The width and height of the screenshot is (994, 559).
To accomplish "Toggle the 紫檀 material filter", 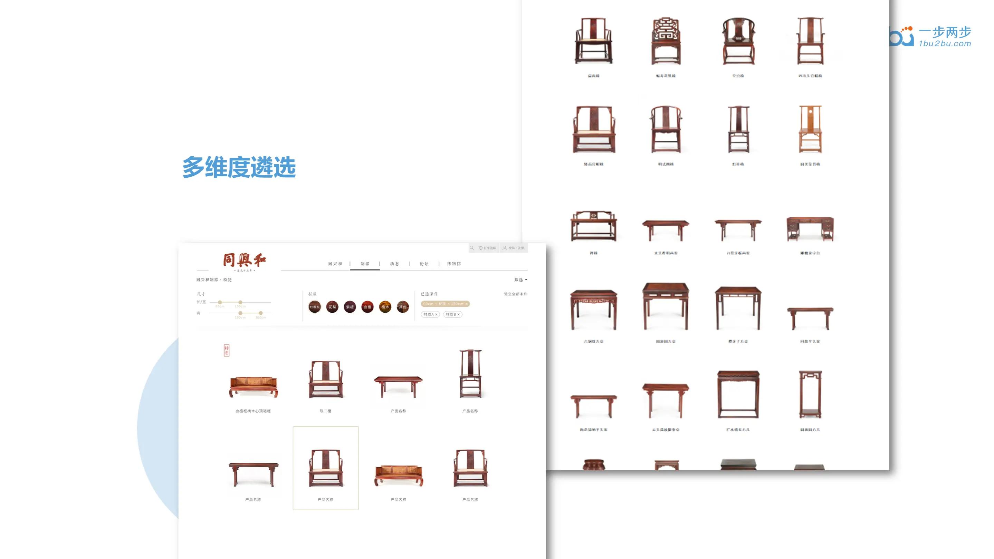I will (x=350, y=307).
